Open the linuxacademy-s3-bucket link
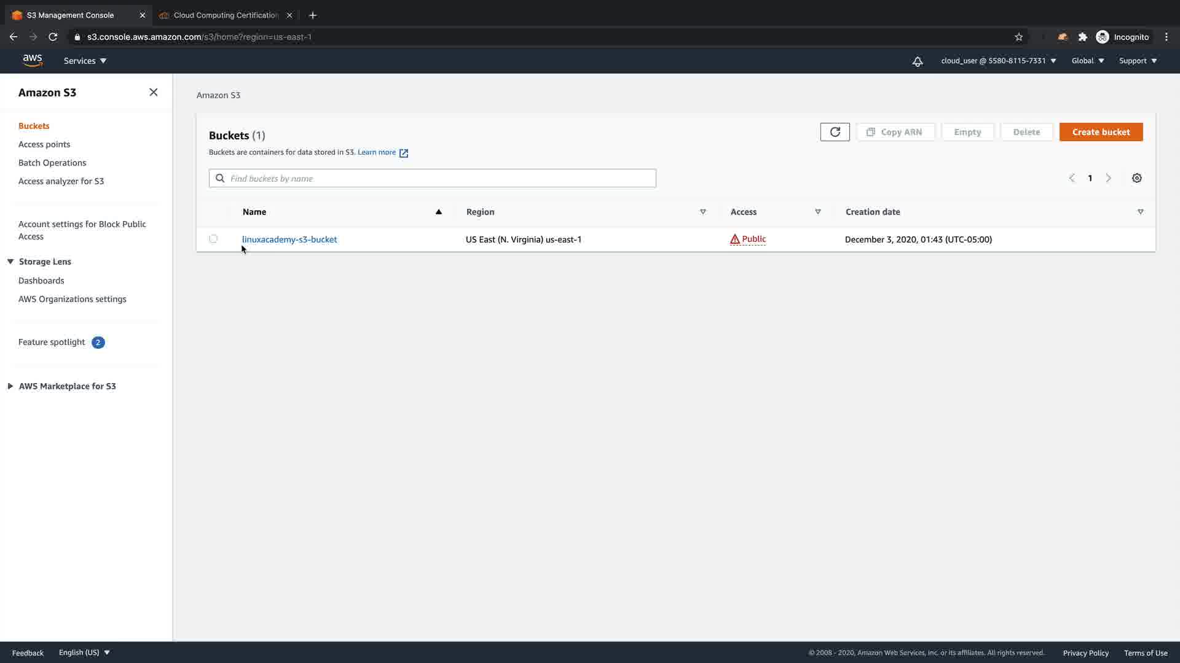The image size is (1180, 663). click(x=289, y=239)
